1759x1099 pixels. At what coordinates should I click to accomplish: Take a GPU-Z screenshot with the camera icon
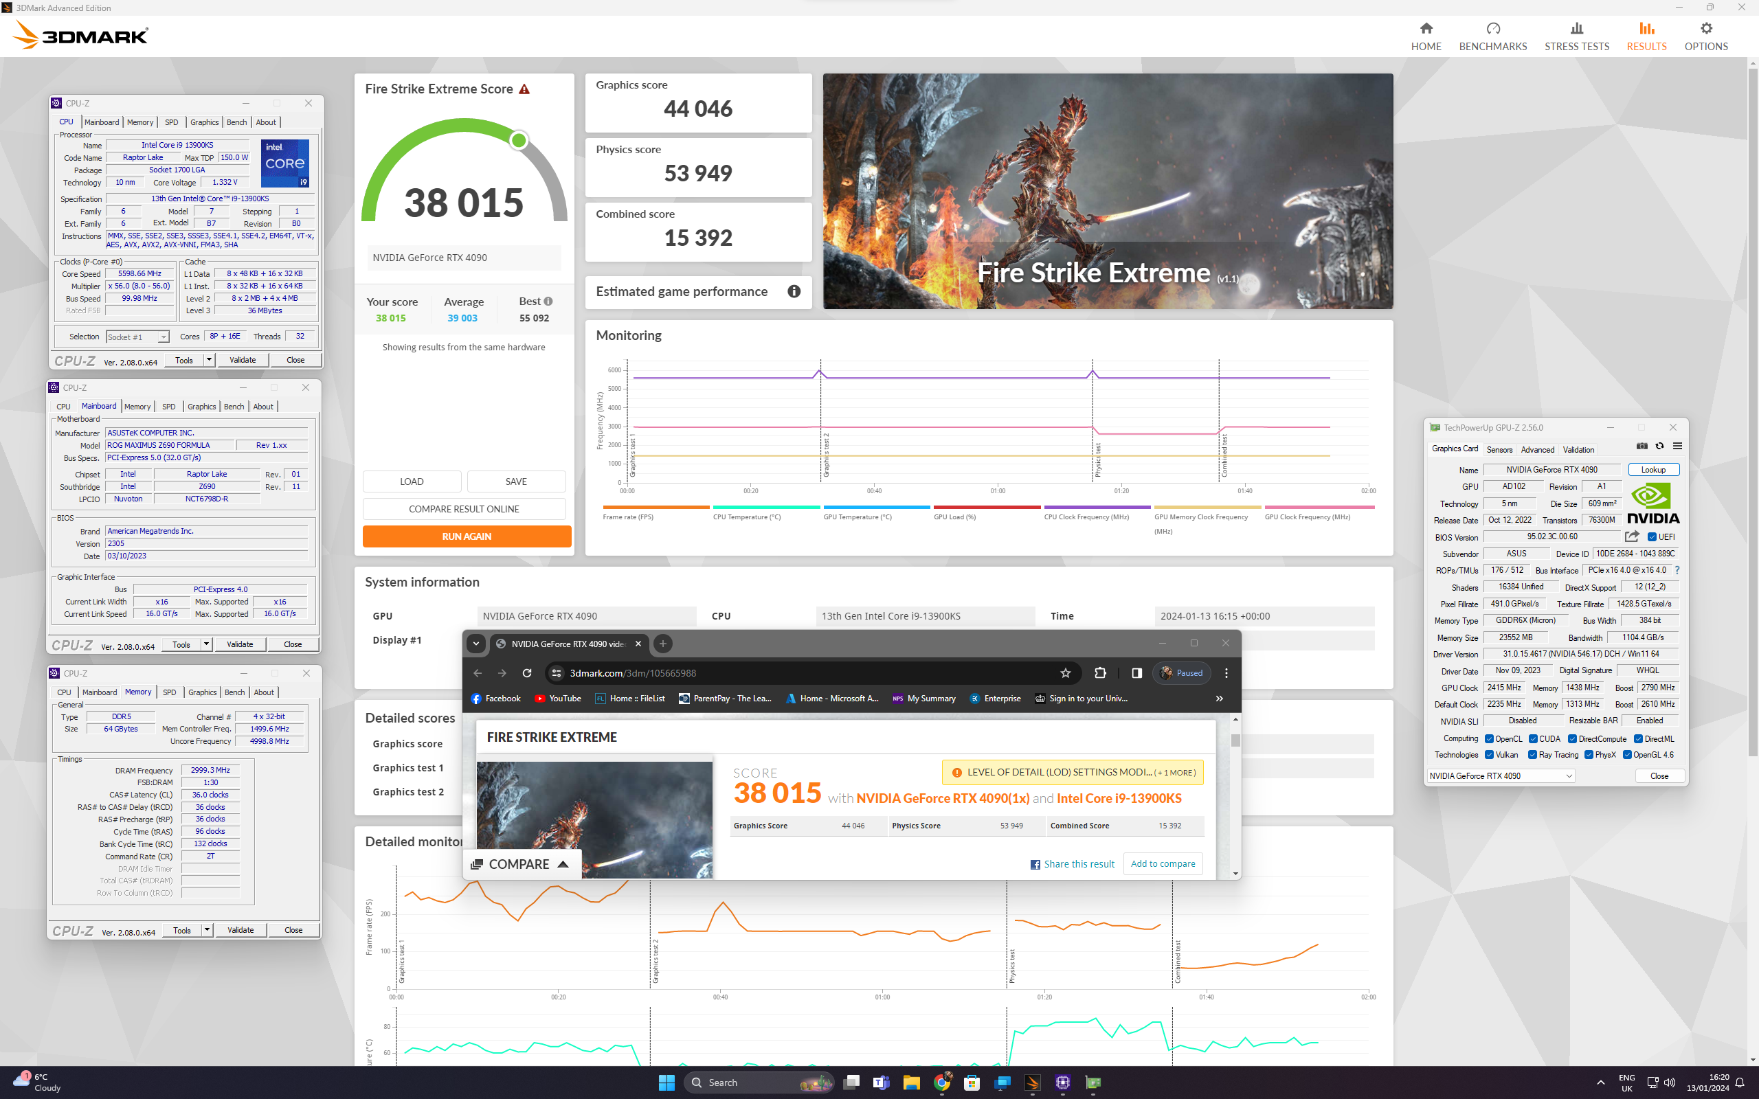[1642, 446]
